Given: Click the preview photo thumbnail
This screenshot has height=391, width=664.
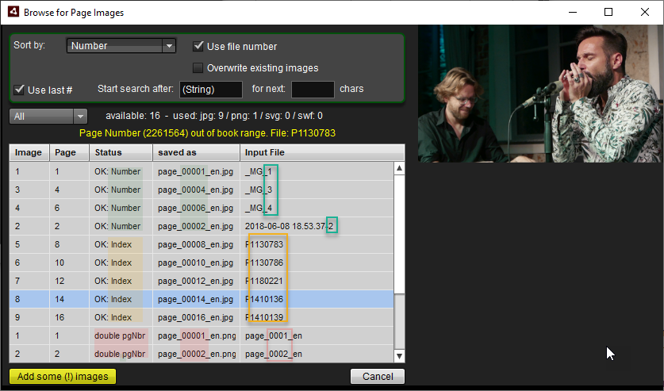Looking at the screenshot, I should [x=541, y=94].
